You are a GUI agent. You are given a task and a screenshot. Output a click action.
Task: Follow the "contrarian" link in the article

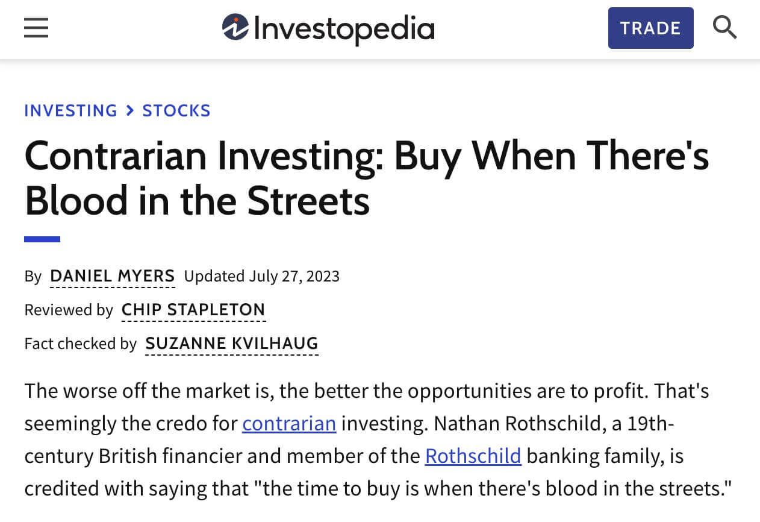pos(289,424)
